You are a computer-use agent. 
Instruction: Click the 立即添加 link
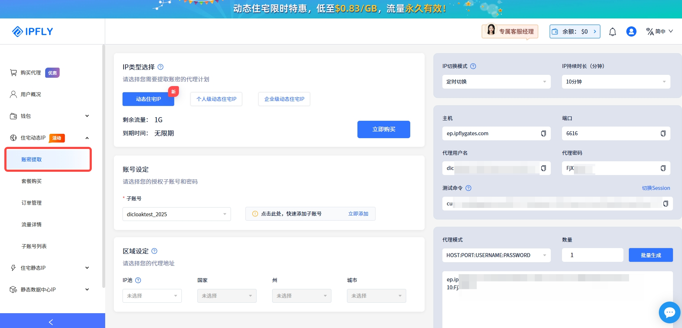pos(358,214)
